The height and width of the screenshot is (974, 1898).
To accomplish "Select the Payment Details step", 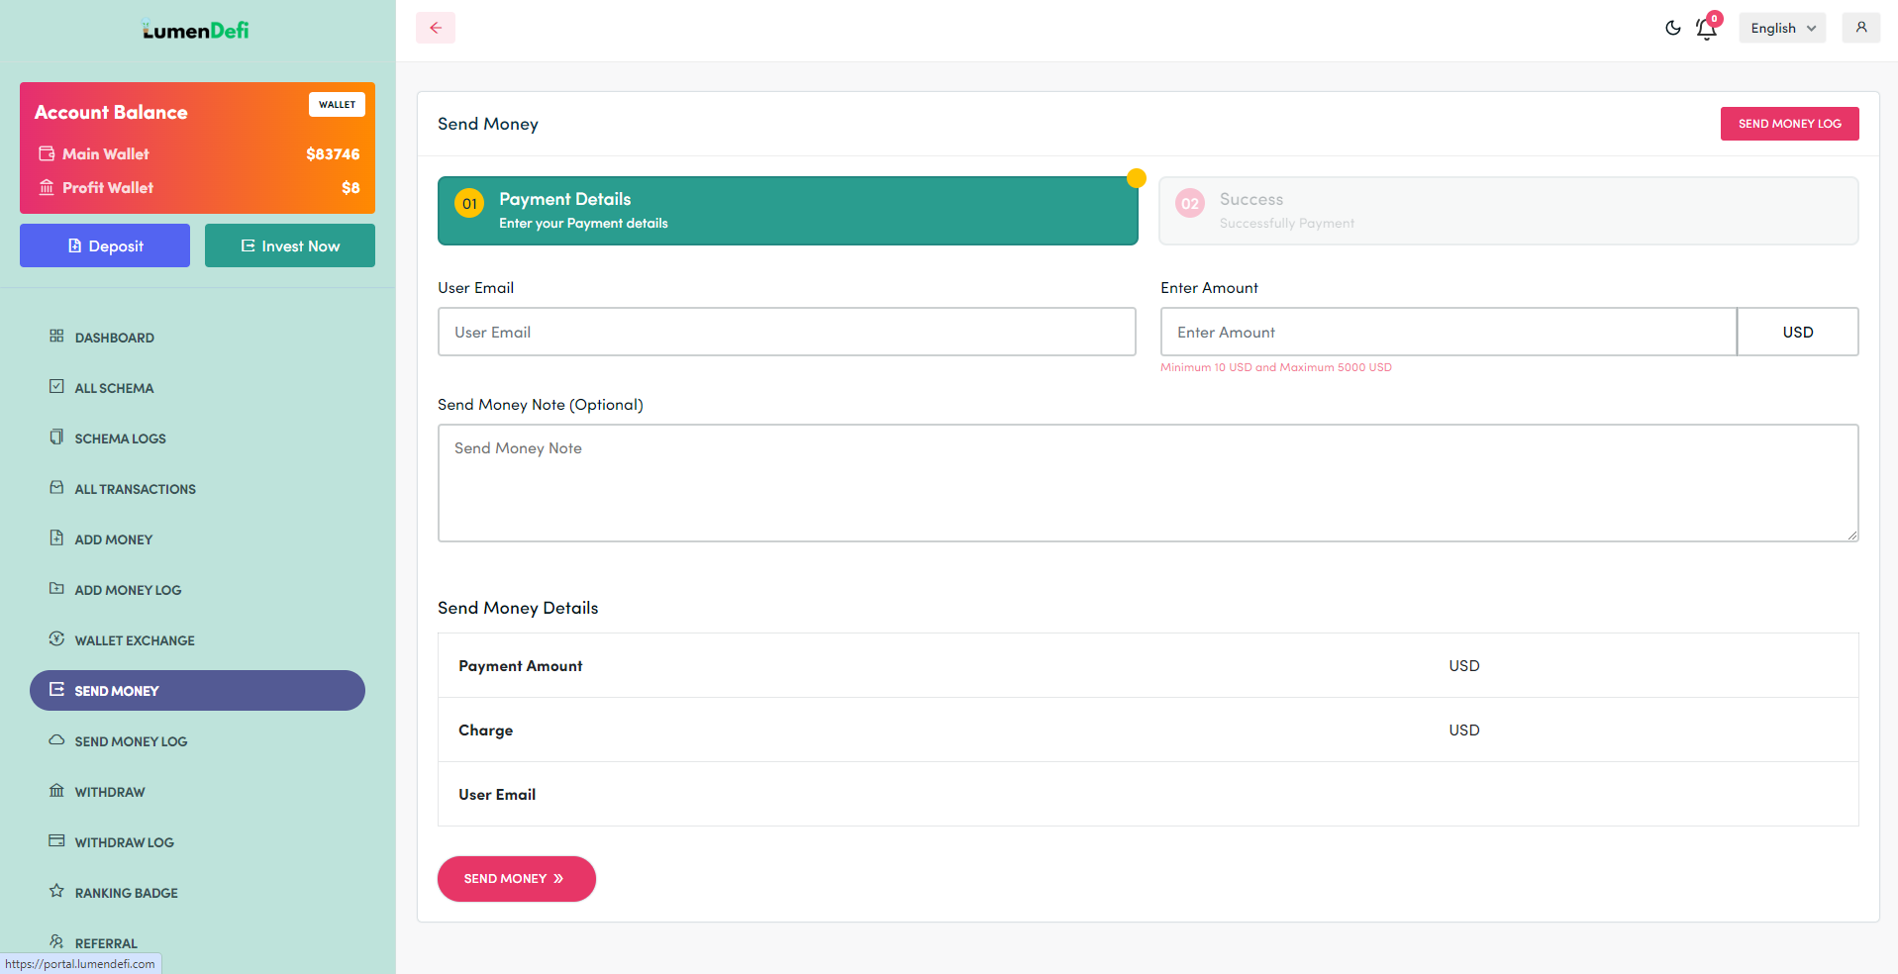I will tap(787, 210).
